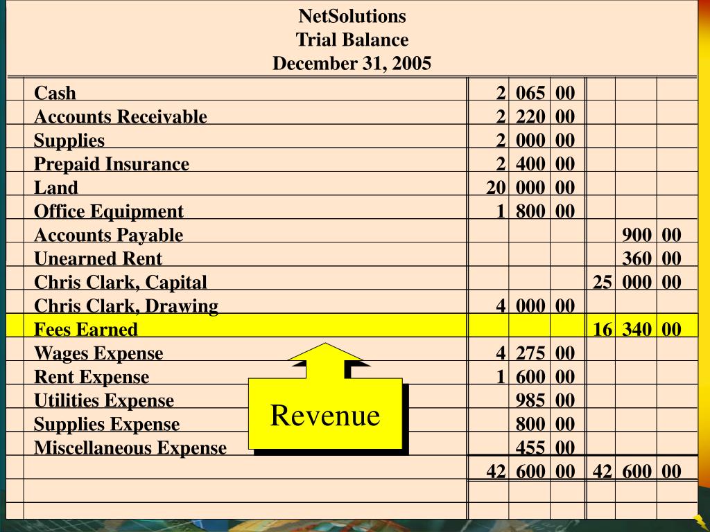This screenshot has width=710, height=532.
Task: Select the credit column total 42 600 00
Action: coord(637,472)
